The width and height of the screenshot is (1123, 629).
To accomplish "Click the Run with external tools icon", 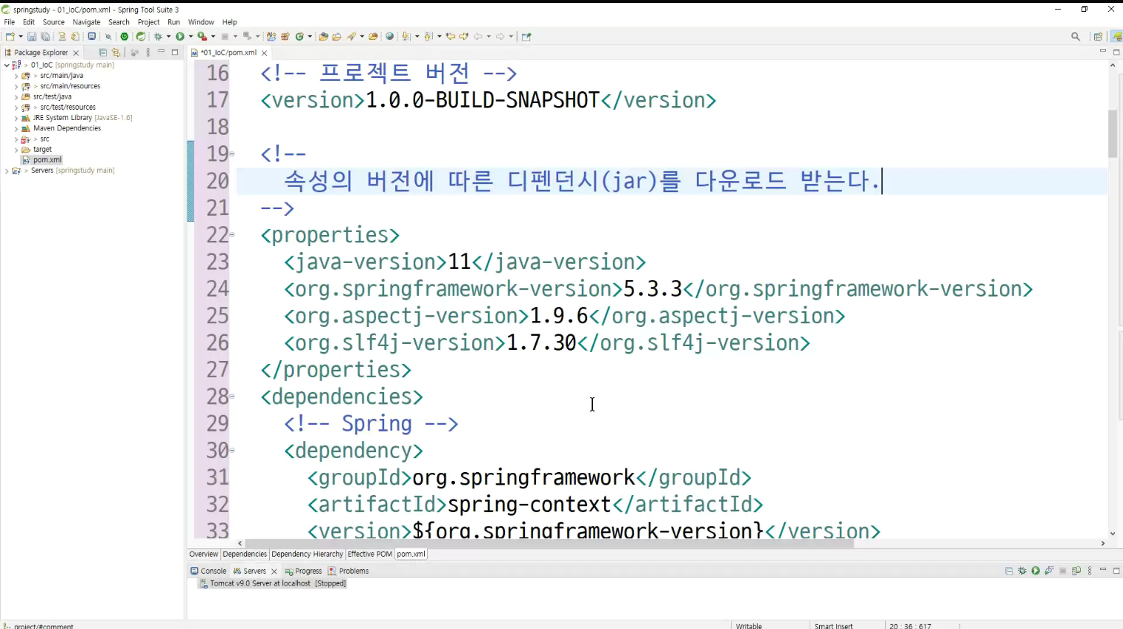I will [x=202, y=36].
